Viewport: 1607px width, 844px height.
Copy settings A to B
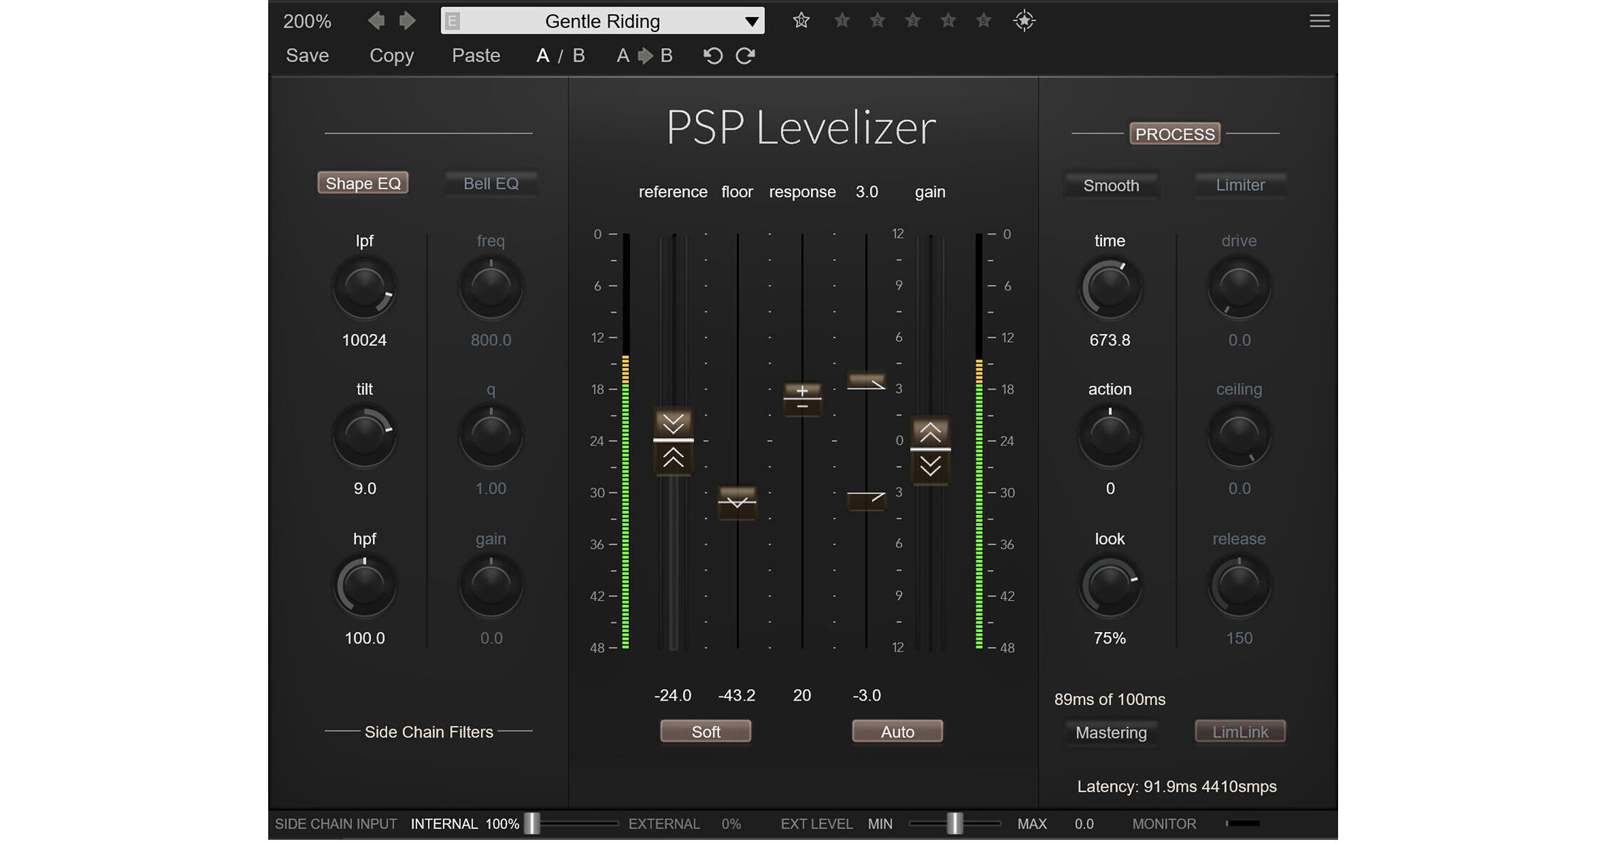point(645,56)
